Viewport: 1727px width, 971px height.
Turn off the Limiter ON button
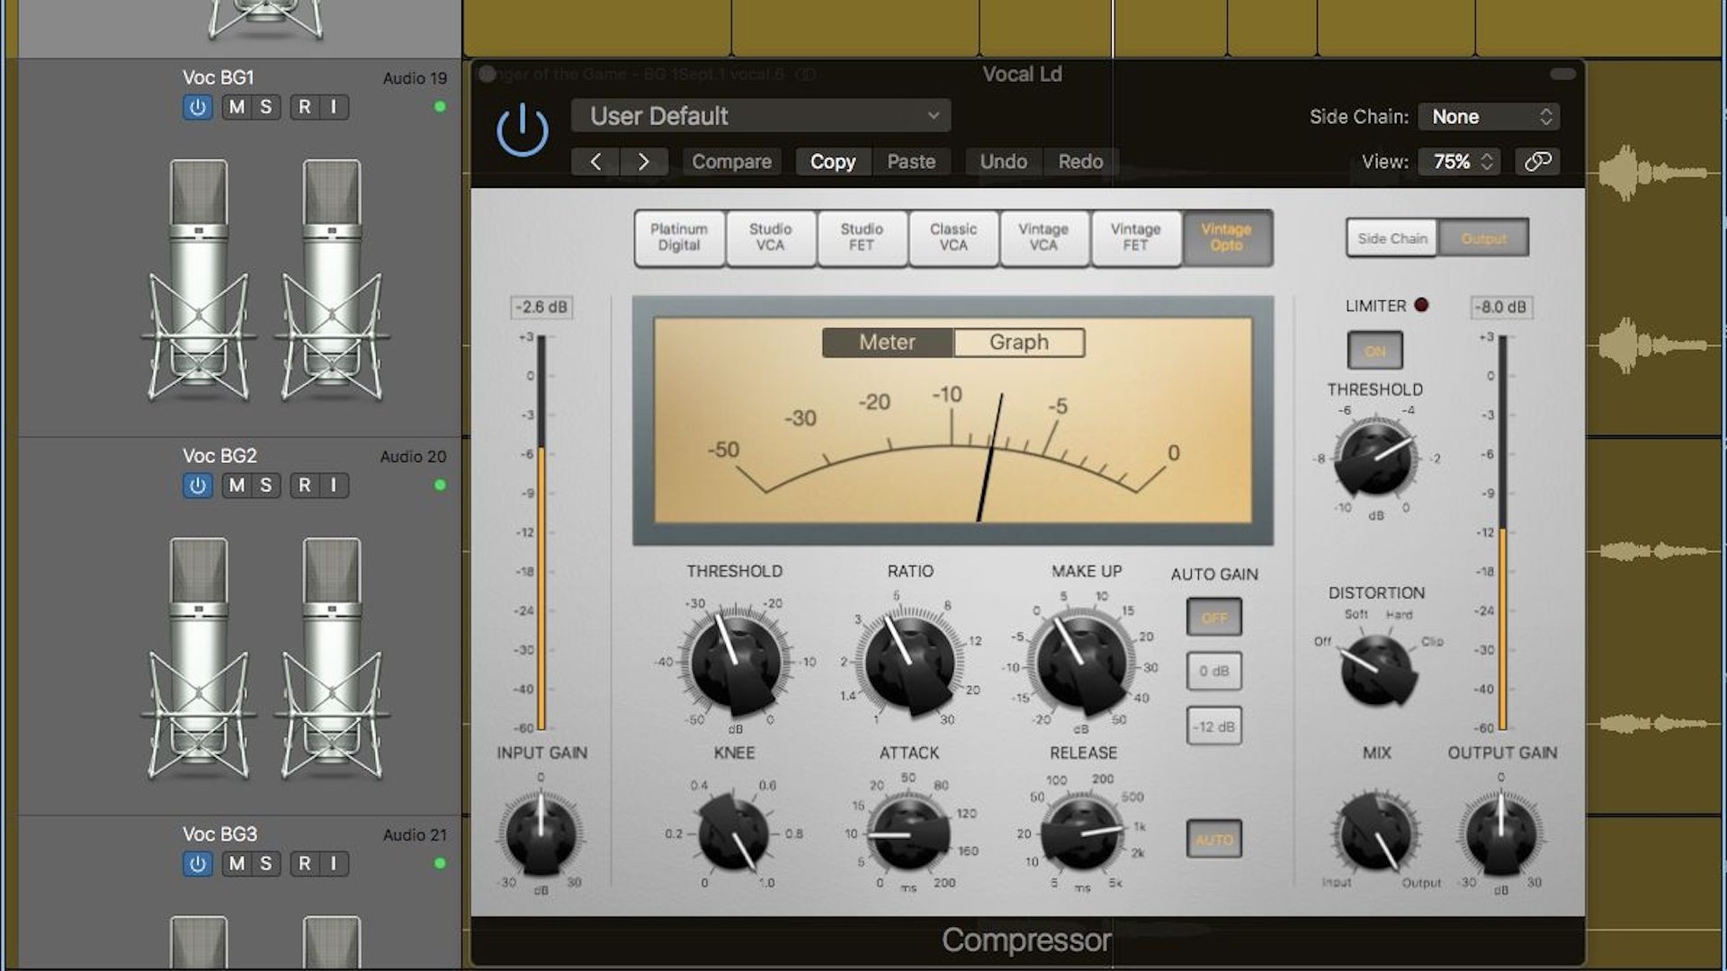[1374, 351]
